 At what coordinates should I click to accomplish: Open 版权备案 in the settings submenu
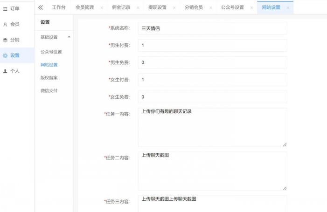tap(49, 77)
